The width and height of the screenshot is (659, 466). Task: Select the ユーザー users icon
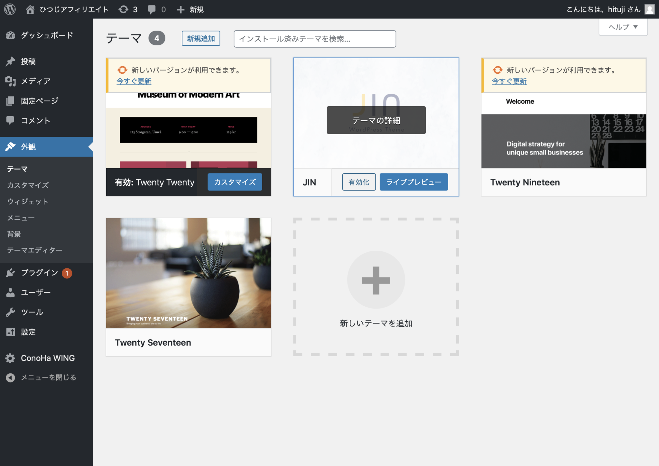11,292
